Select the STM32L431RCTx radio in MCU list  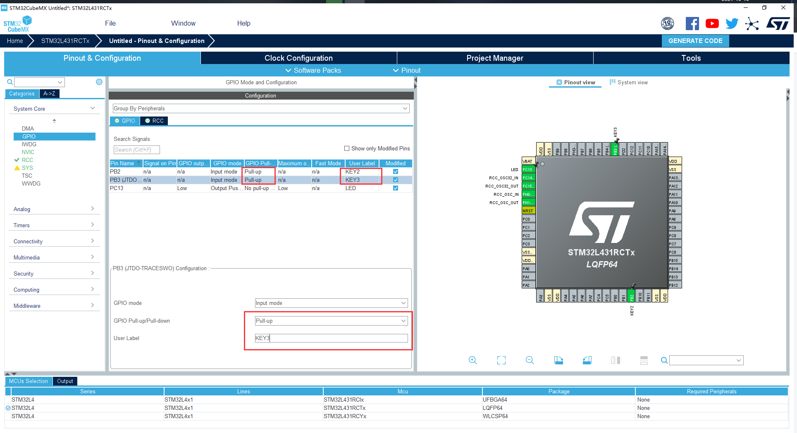8,408
